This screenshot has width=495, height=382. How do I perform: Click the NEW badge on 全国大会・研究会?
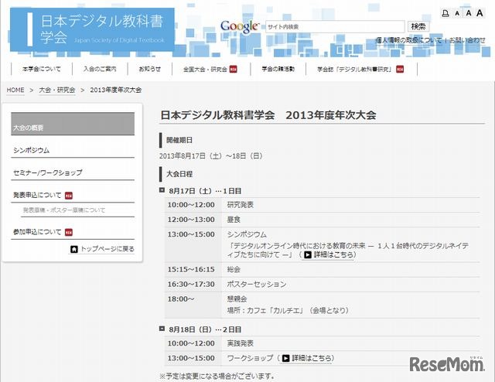(233, 69)
